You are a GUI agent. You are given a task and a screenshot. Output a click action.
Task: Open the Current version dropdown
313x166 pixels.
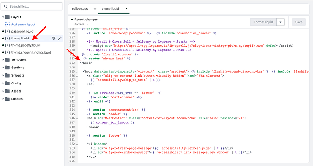coord(81,24)
